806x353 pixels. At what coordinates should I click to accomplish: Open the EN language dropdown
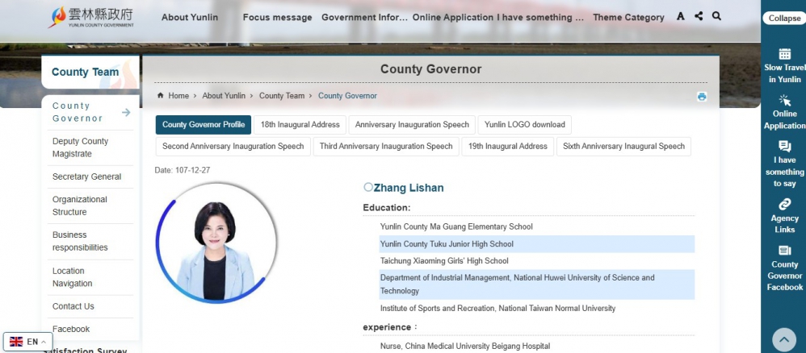28,342
